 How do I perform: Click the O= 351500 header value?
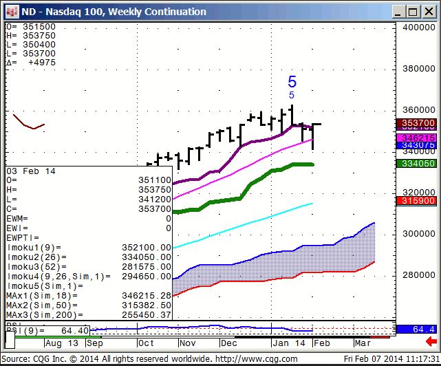(31, 27)
